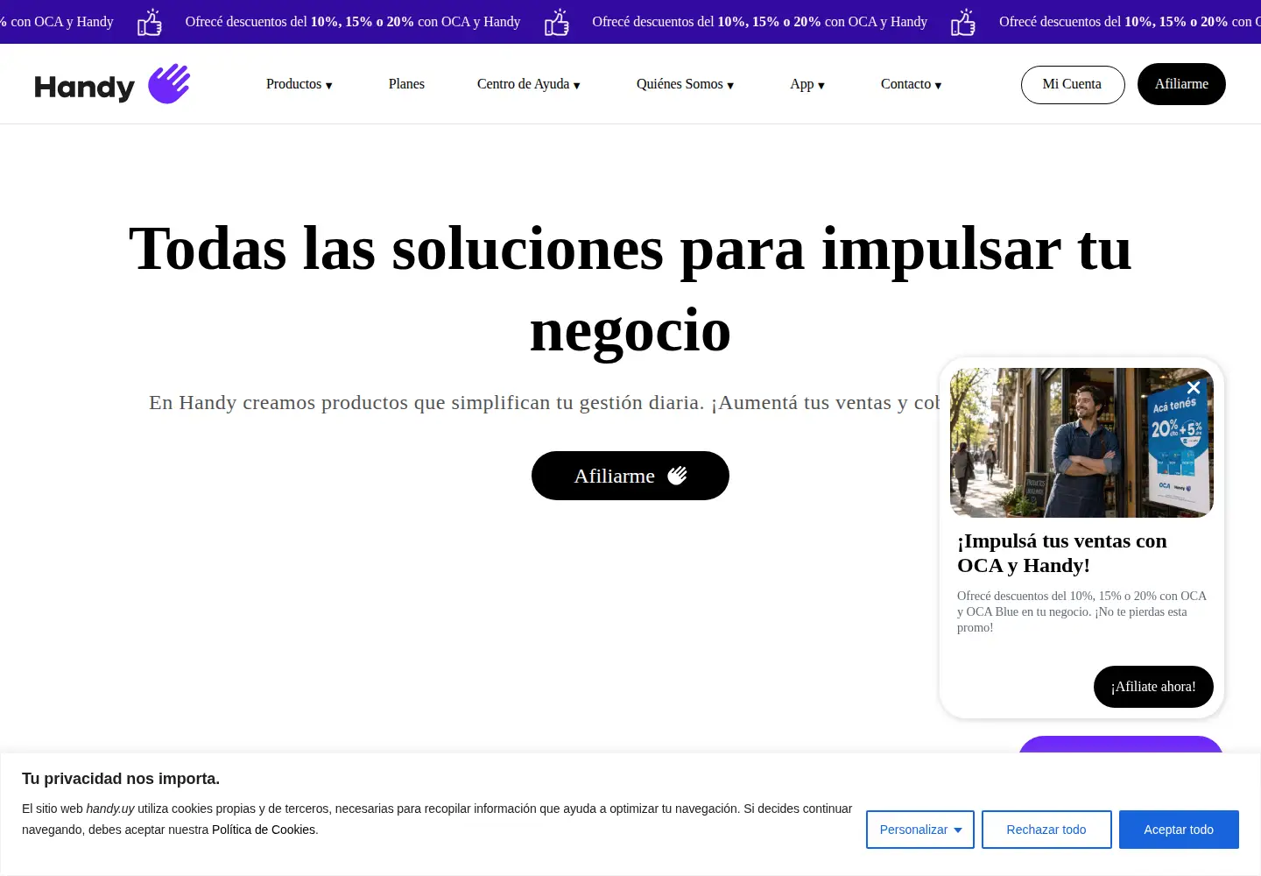The width and height of the screenshot is (1261, 876).
Task: Open Mi Cuenta
Action: [1073, 84]
